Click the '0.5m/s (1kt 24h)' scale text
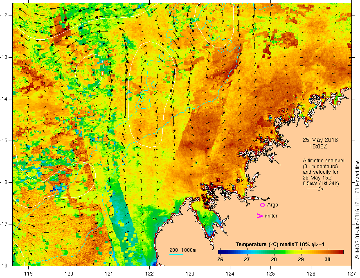Screen dimensions: 360x278 tap(321, 183)
